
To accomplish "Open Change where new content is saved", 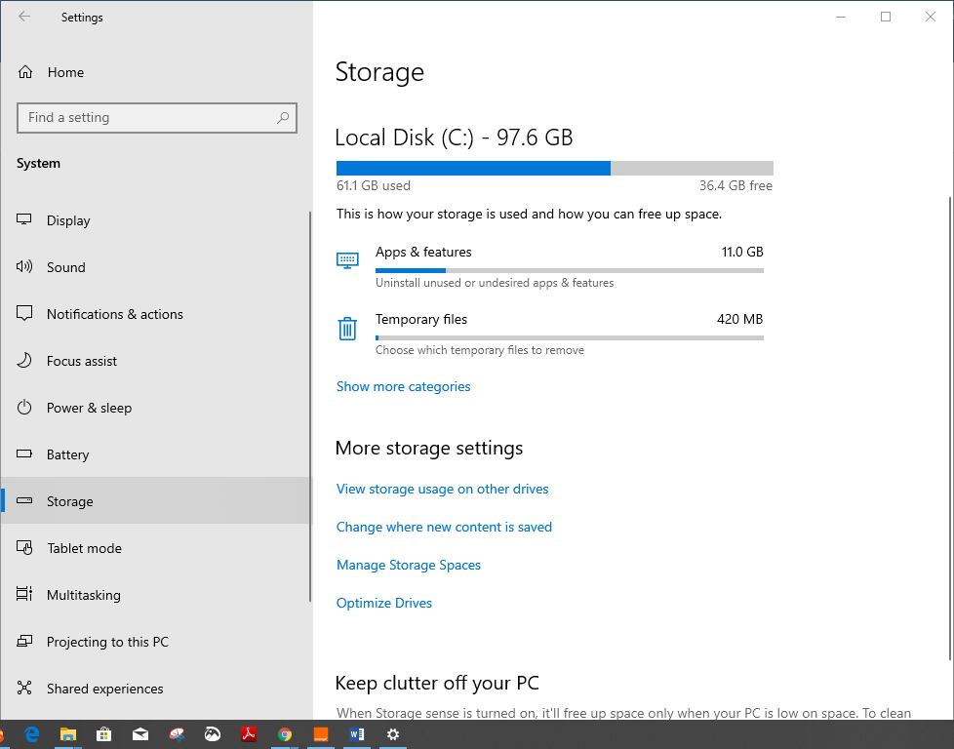I will click(444, 528).
